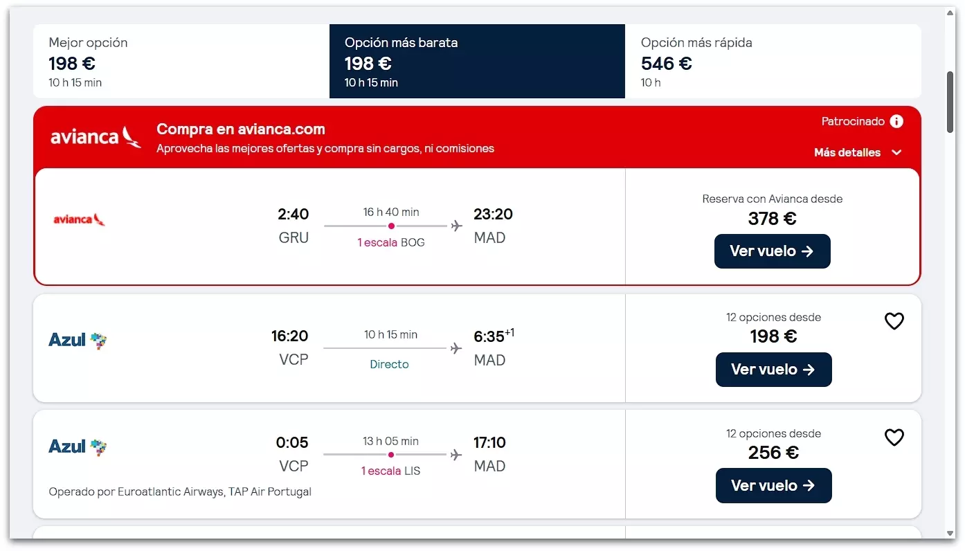Screen dimensions: 965x551
Task: Click the plane icon on direct VCP route
Action: [456, 348]
